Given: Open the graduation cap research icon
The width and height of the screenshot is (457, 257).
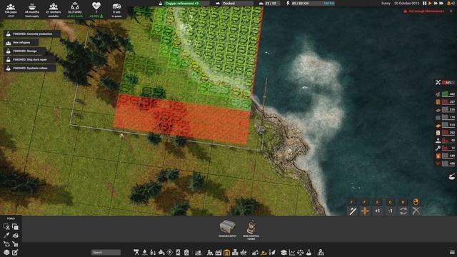Looking at the screenshot, I should click(283, 252).
